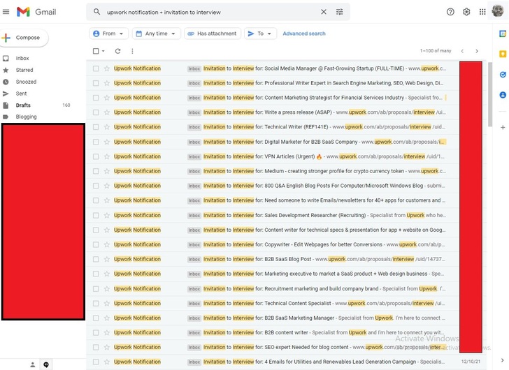
Task: Select the Medium crypto currency token email checkbox
Action: pos(96,171)
